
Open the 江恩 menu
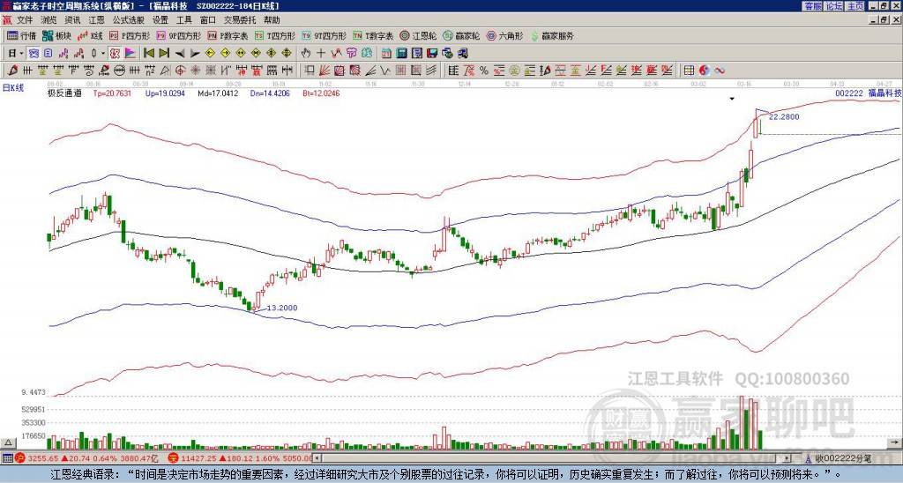96,20
